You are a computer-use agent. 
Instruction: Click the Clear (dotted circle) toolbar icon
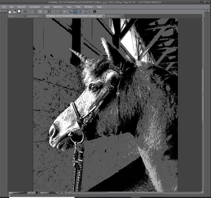[36, 12]
